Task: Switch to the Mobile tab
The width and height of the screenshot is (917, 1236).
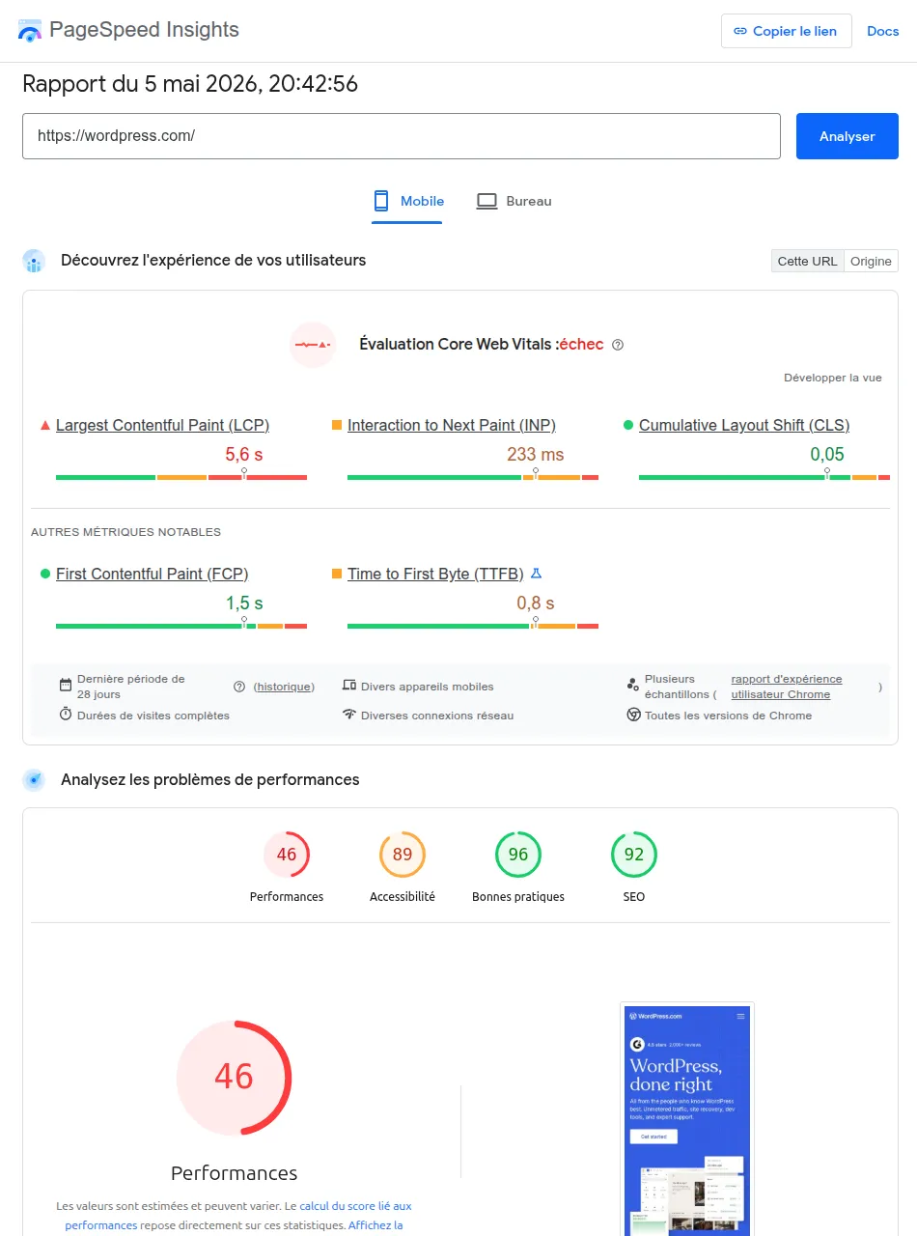Action: coord(407,201)
